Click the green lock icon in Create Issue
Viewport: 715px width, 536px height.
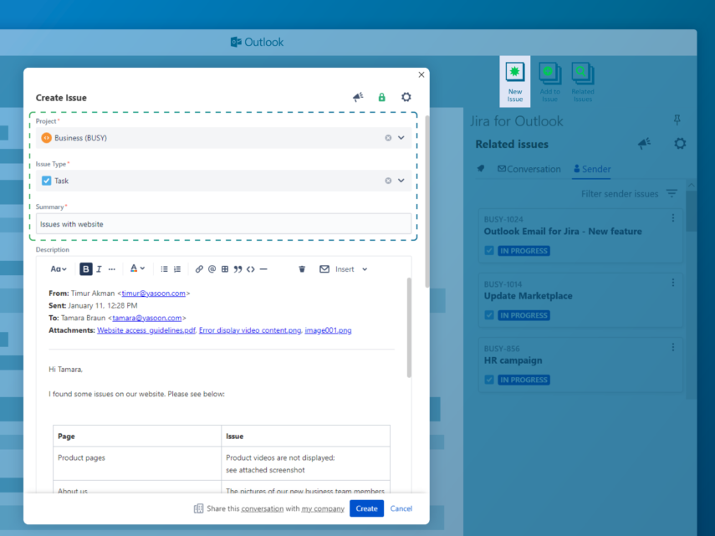[381, 97]
